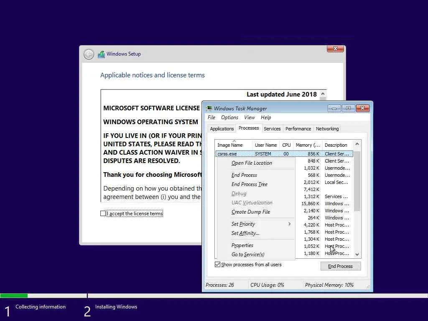The image size is (428, 321).
Task: Choose Open File Location from context menu
Action: (256, 163)
